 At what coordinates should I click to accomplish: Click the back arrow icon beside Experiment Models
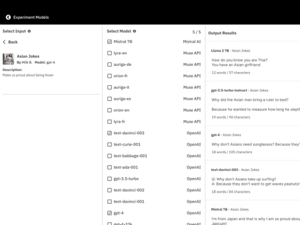click(8, 17)
